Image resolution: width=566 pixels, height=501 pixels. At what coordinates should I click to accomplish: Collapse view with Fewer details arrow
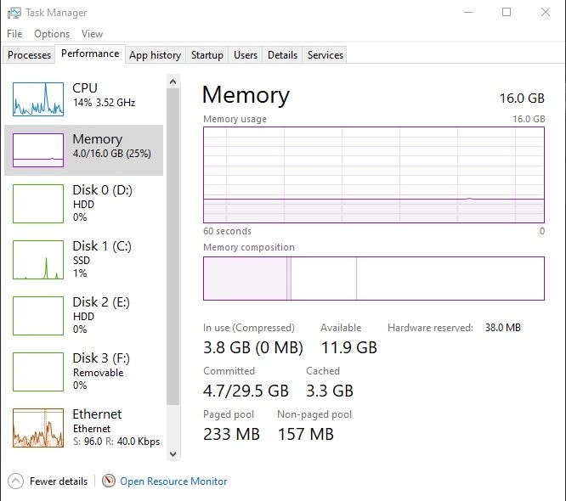click(x=15, y=481)
